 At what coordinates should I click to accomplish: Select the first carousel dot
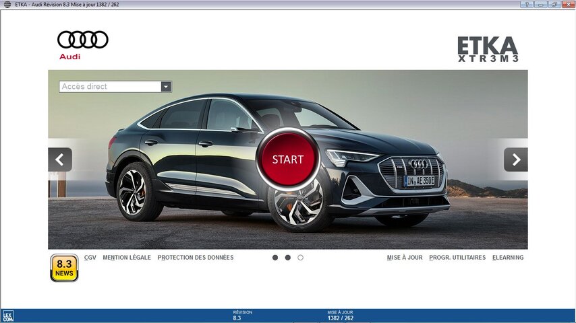click(x=275, y=258)
